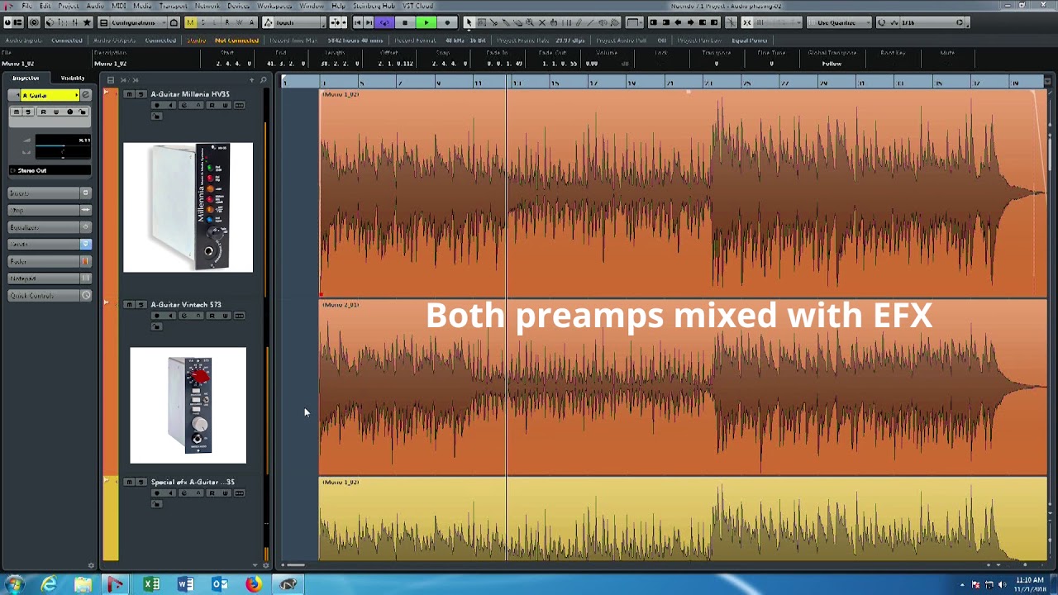Select the Object Selection arrow tool
This screenshot has height=595, width=1058.
click(469, 22)
